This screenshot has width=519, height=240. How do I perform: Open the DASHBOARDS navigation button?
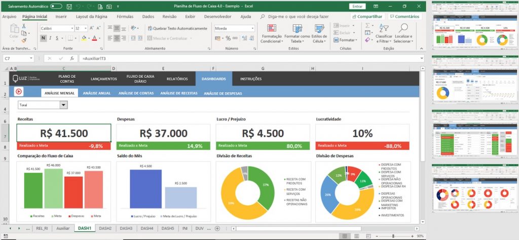click(x=214, y=79)
